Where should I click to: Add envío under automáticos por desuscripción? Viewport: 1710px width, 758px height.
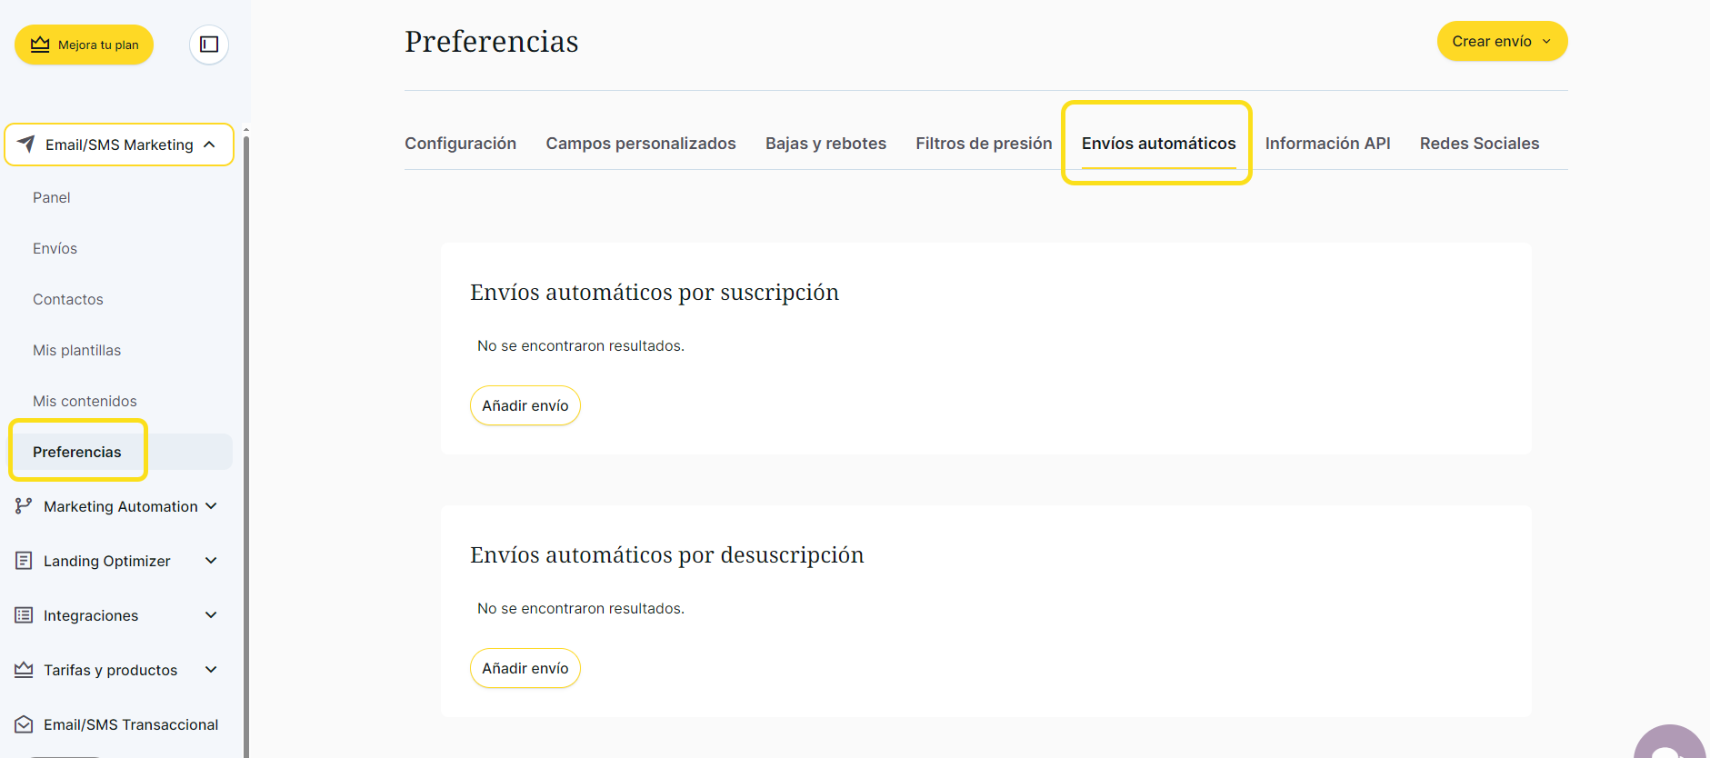pyautogui.click(x=525, y=668)
